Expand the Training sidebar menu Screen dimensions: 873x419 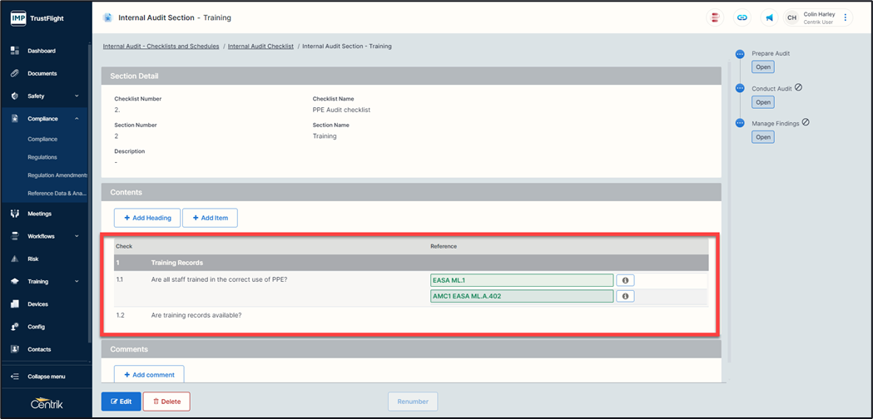[77, 282]
